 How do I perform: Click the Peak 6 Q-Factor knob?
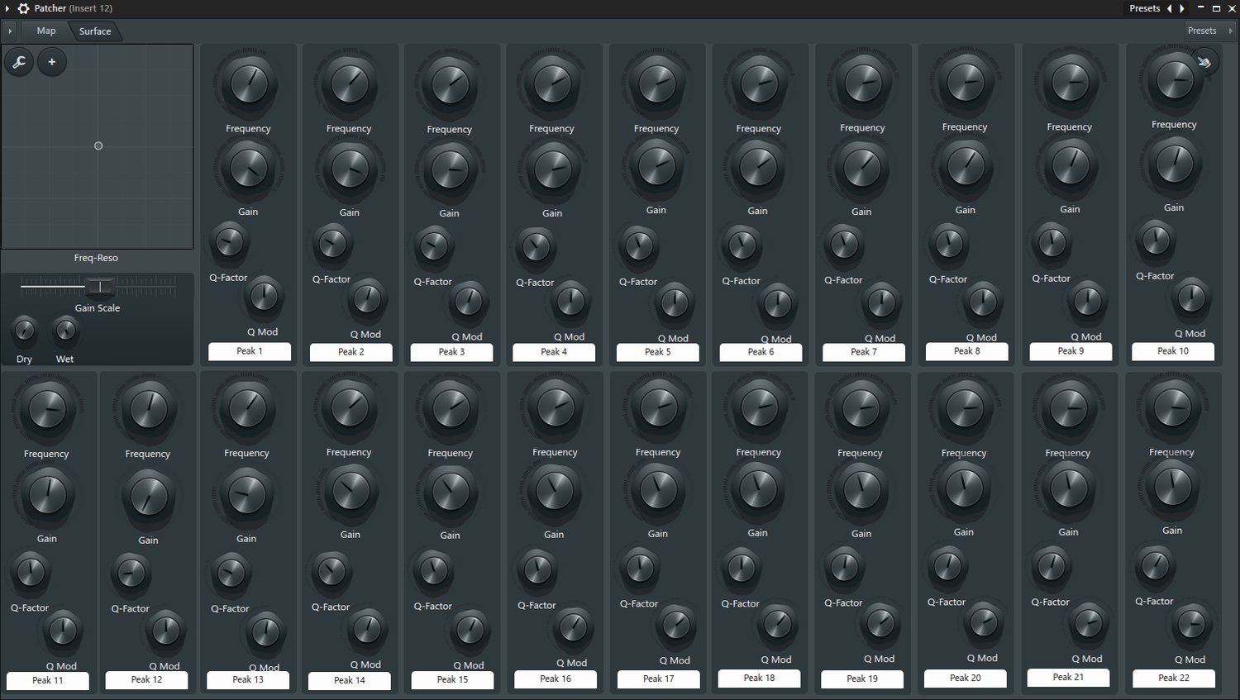pyautogui.click(x=742, y=245)
